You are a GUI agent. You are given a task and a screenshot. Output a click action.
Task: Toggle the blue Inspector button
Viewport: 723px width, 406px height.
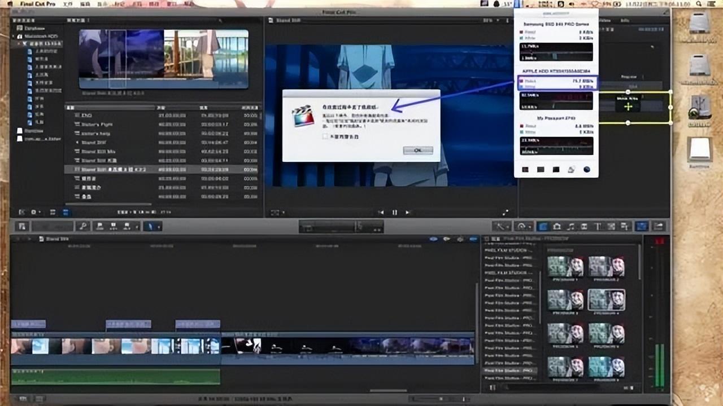click(642, 227)
